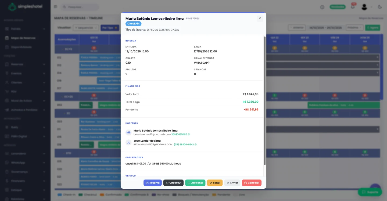Open Achados e Perdidos in the sidebar
The height and width of the screenshot is (201, 387).
25,110
